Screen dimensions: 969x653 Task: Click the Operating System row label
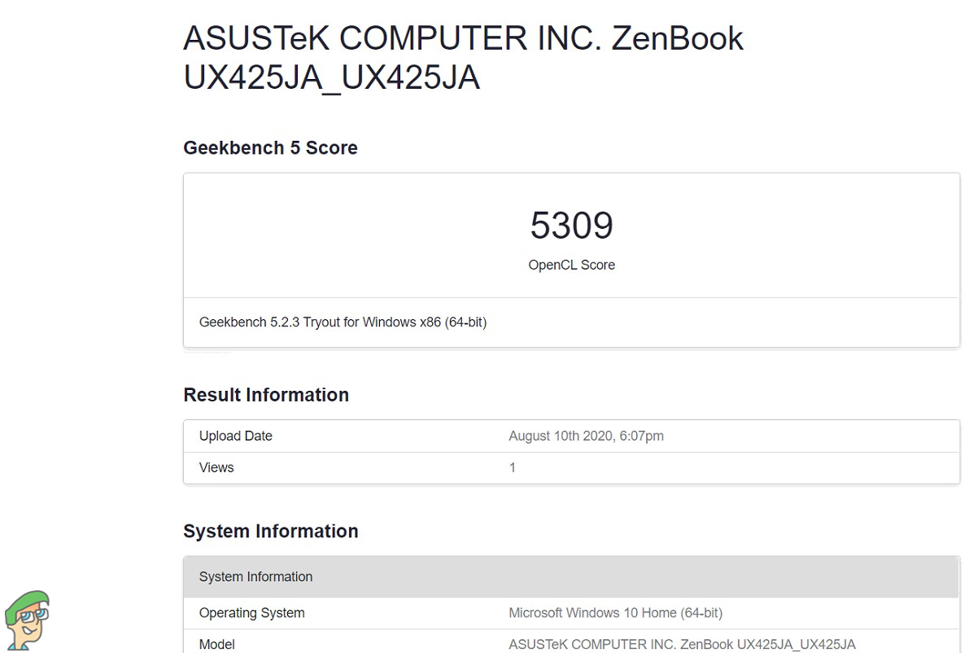pos(251,613)
